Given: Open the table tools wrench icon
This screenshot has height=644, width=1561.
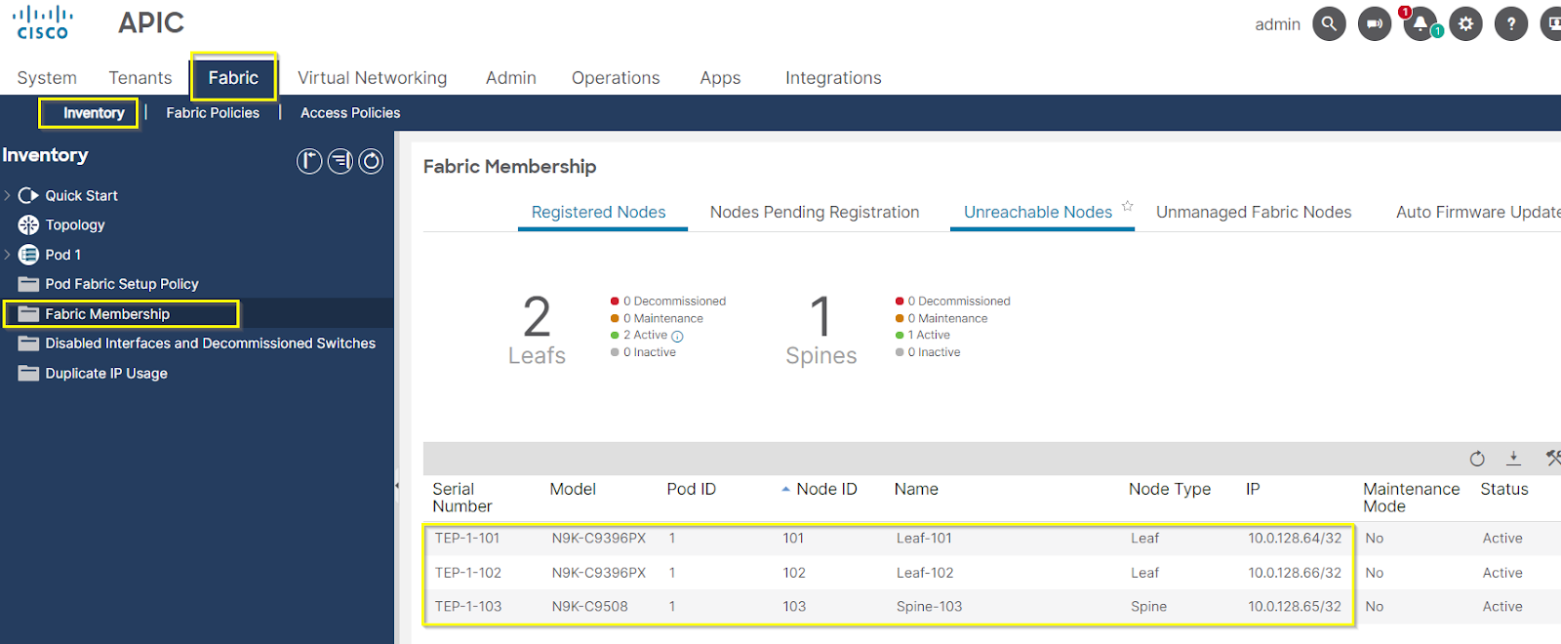Looking at the screenshot, I should coord(1553,458).
